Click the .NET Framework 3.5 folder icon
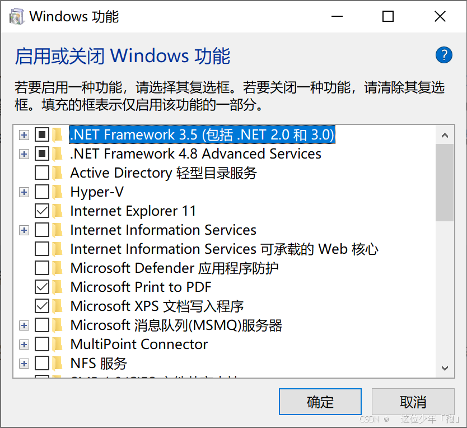The height and width of the screenshot is (428, 467). coord(56,134)
